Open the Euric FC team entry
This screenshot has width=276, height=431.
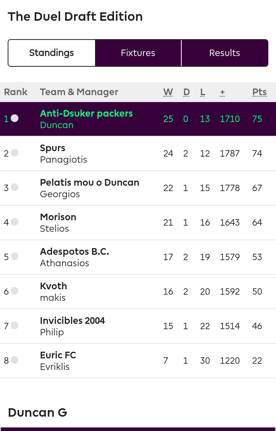58,355
